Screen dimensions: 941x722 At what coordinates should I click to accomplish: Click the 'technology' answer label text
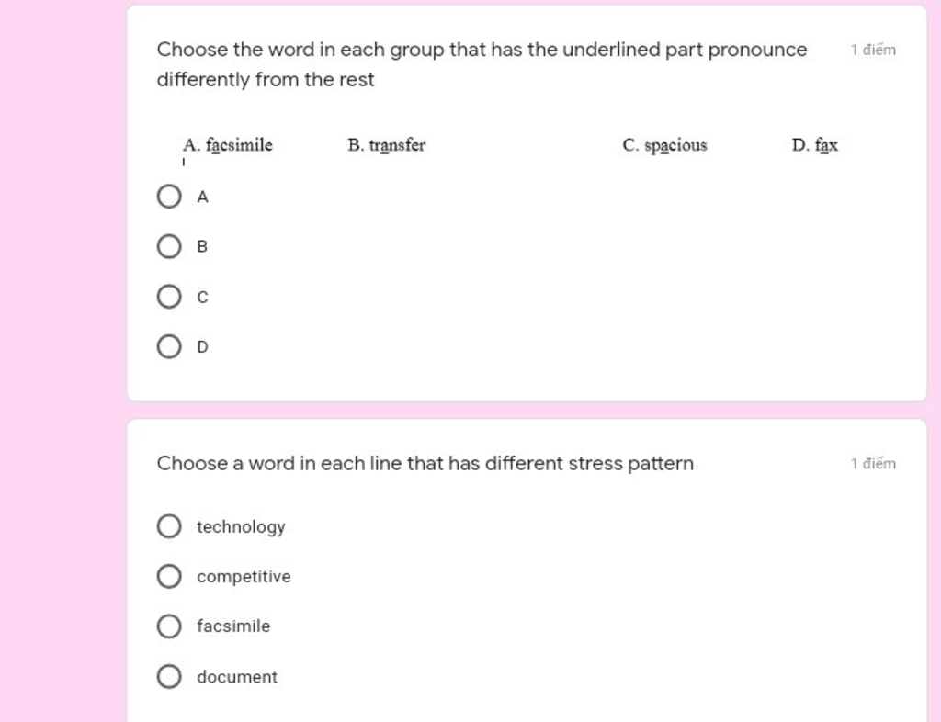(x=242, y=527)
